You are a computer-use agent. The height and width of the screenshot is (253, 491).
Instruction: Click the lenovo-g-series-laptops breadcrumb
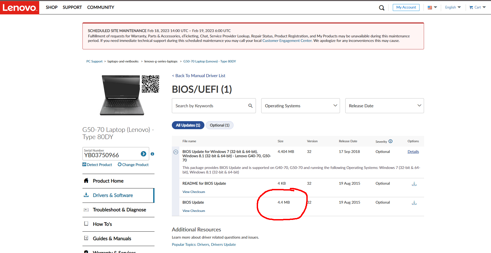pyautogui.click(x=161, y=61)
